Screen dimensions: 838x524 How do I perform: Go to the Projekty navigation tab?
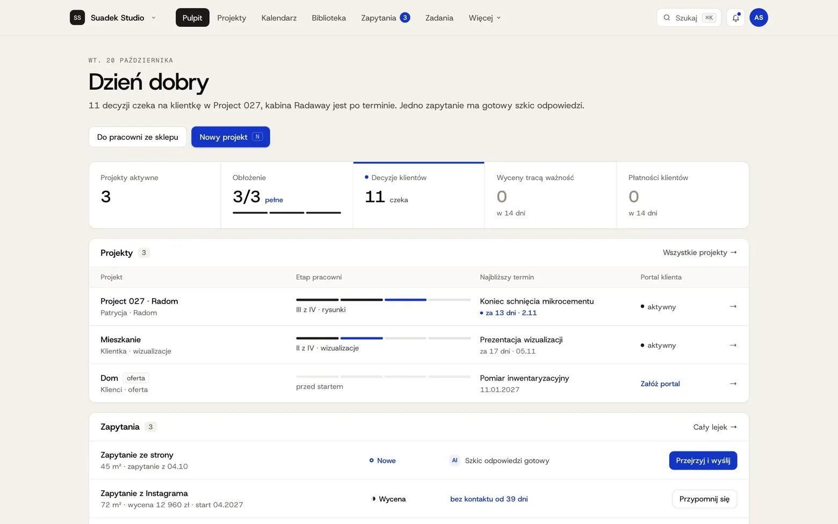click(232, 18)
